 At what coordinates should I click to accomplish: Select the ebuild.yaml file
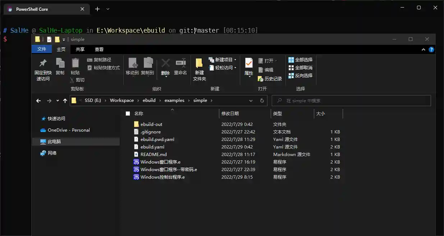(152, 147)
